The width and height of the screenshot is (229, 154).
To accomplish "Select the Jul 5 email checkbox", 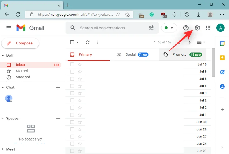I will pos(72,86).
